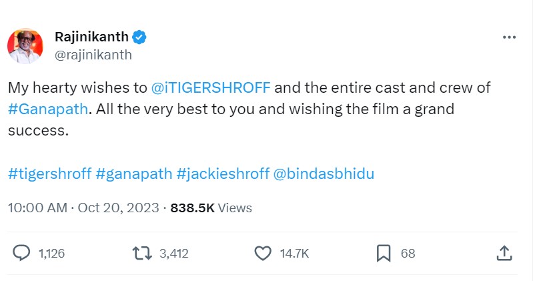Click the Rajinikanth display name
Viewport: 545px width, 281px height.
pyautogui.click(x=91, y=37)
